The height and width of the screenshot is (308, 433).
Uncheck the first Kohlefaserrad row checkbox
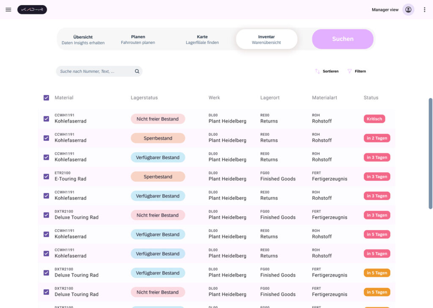[x=47, y=119]
